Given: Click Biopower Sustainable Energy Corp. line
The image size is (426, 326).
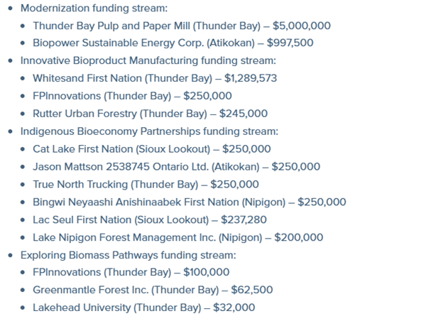Looking at the screenshot, I should tap(173, 43).
